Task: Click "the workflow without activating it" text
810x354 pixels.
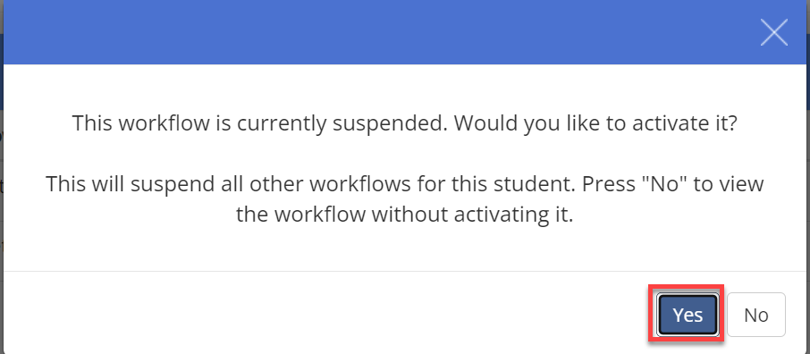Action: pos(404,215)
